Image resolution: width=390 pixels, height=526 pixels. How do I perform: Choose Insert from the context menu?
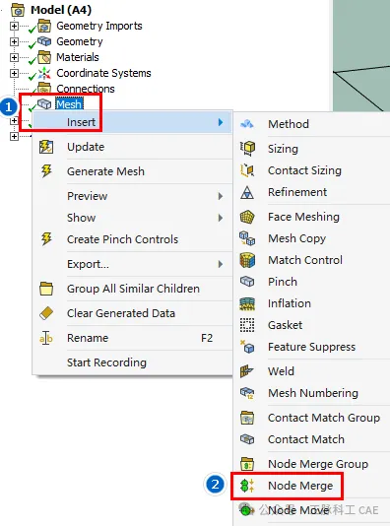tap(132, 122)
